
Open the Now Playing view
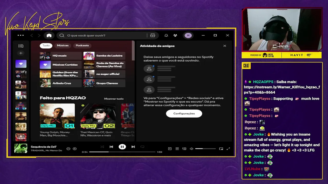pos(170,149)
